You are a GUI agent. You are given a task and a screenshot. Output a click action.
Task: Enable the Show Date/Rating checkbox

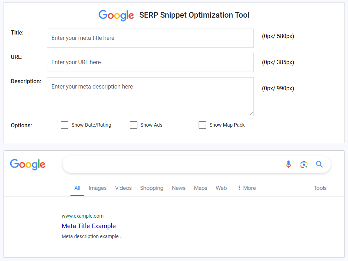[64, 125]
